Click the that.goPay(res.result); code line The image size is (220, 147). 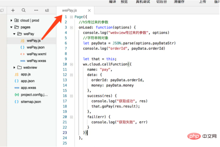pyautogui.click(x=116, y=106)
